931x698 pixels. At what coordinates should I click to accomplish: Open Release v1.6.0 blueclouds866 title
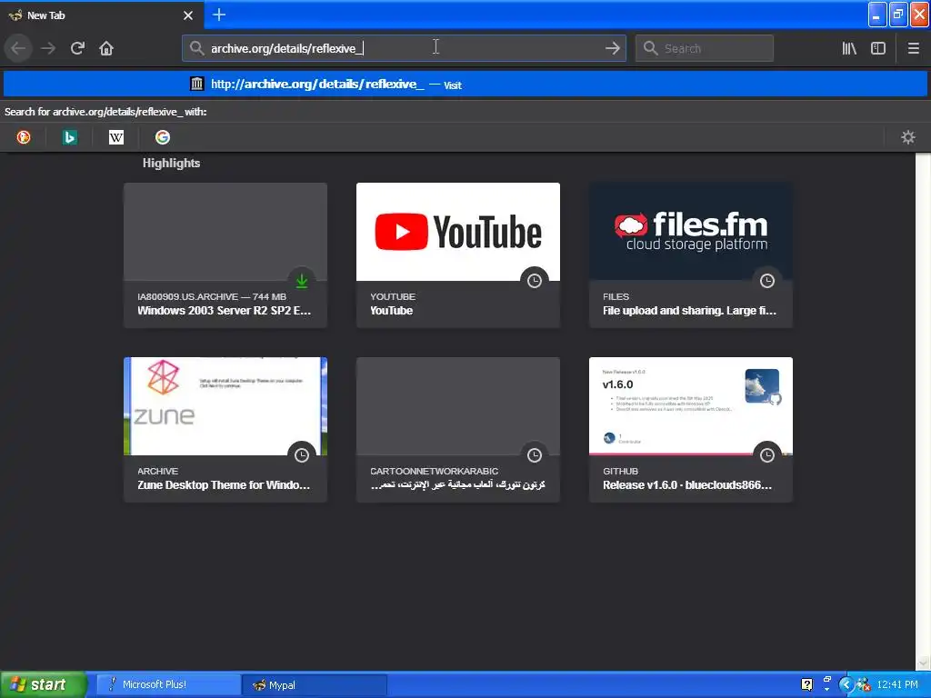(x=687, y=485)
